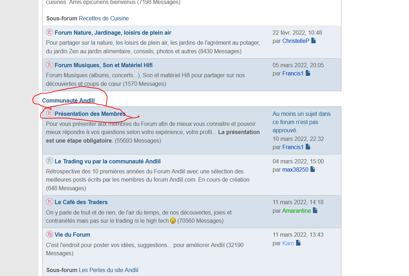Click read icon for Le Trading forum
The image size is (409, 276).
[50, 161]
